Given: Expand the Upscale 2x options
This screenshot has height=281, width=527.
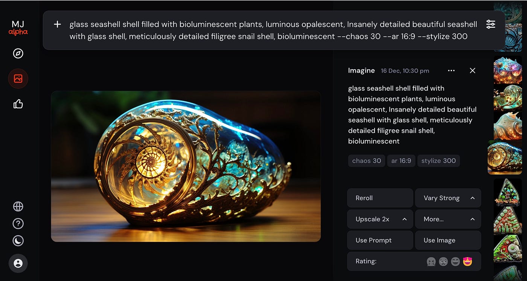Looking at the screenshot, I should click(404, 219).
